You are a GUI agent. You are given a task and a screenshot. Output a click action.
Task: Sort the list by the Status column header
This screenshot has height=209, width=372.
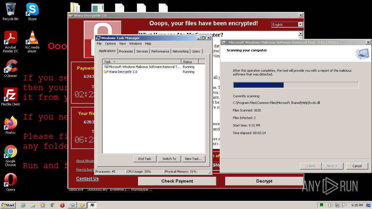[x=190, y=62]
